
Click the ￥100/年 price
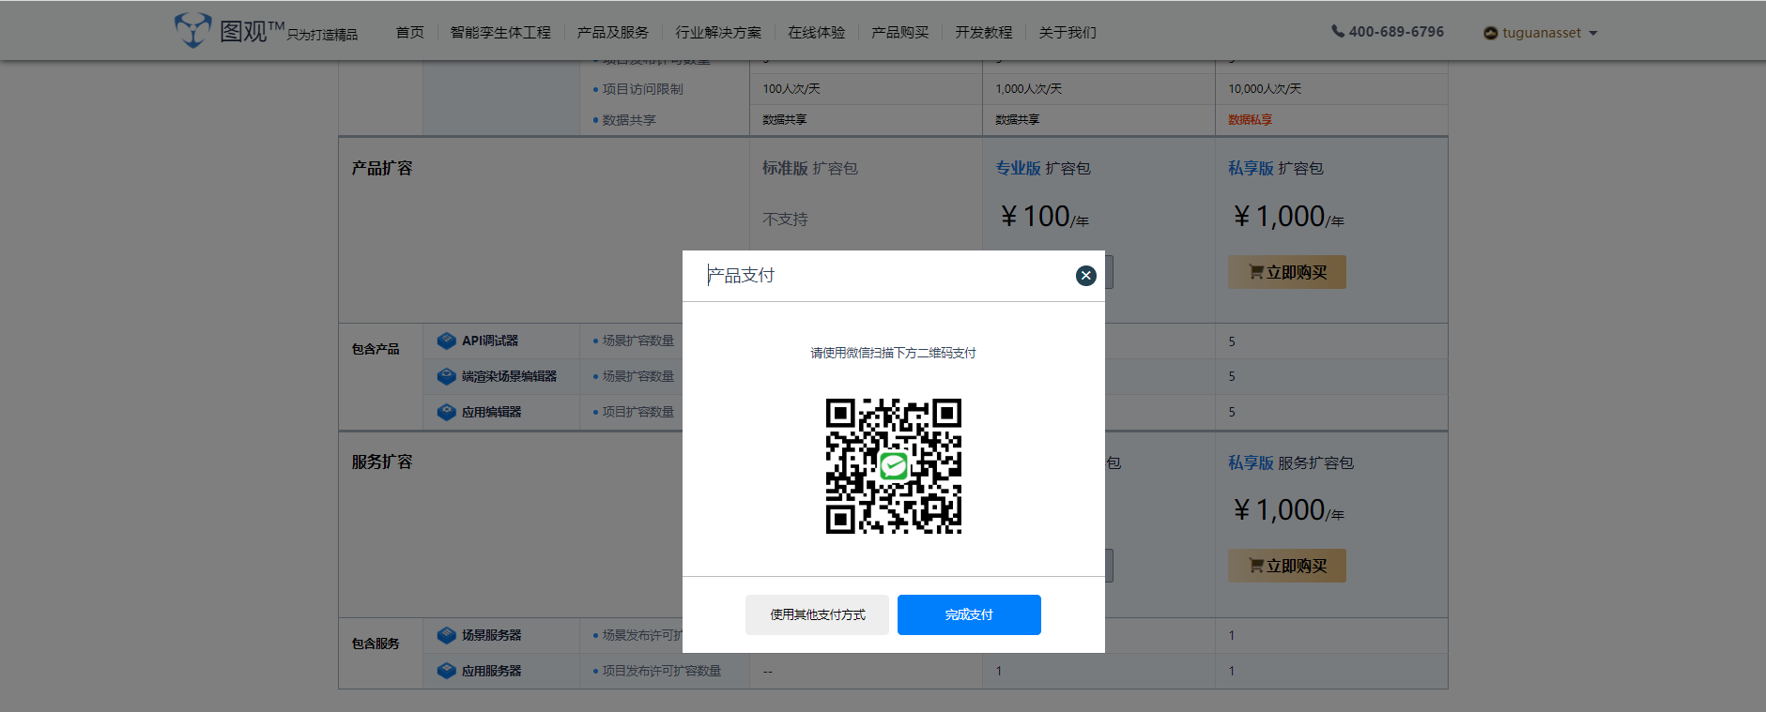click(1044, 217)
